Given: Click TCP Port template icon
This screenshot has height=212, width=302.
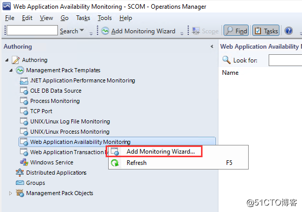Looking at the screenshot, I should (x=24, y=111).
